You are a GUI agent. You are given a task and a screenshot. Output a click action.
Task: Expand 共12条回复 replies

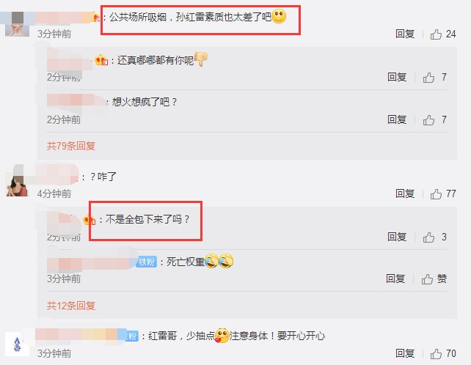tap(71, 306)
